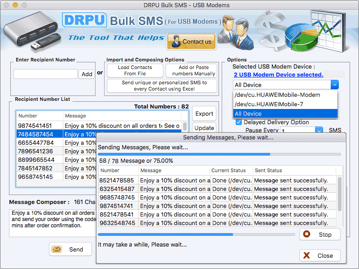Click the USB modem hub image
Screen dimensions: 359x269
[32, 31]
